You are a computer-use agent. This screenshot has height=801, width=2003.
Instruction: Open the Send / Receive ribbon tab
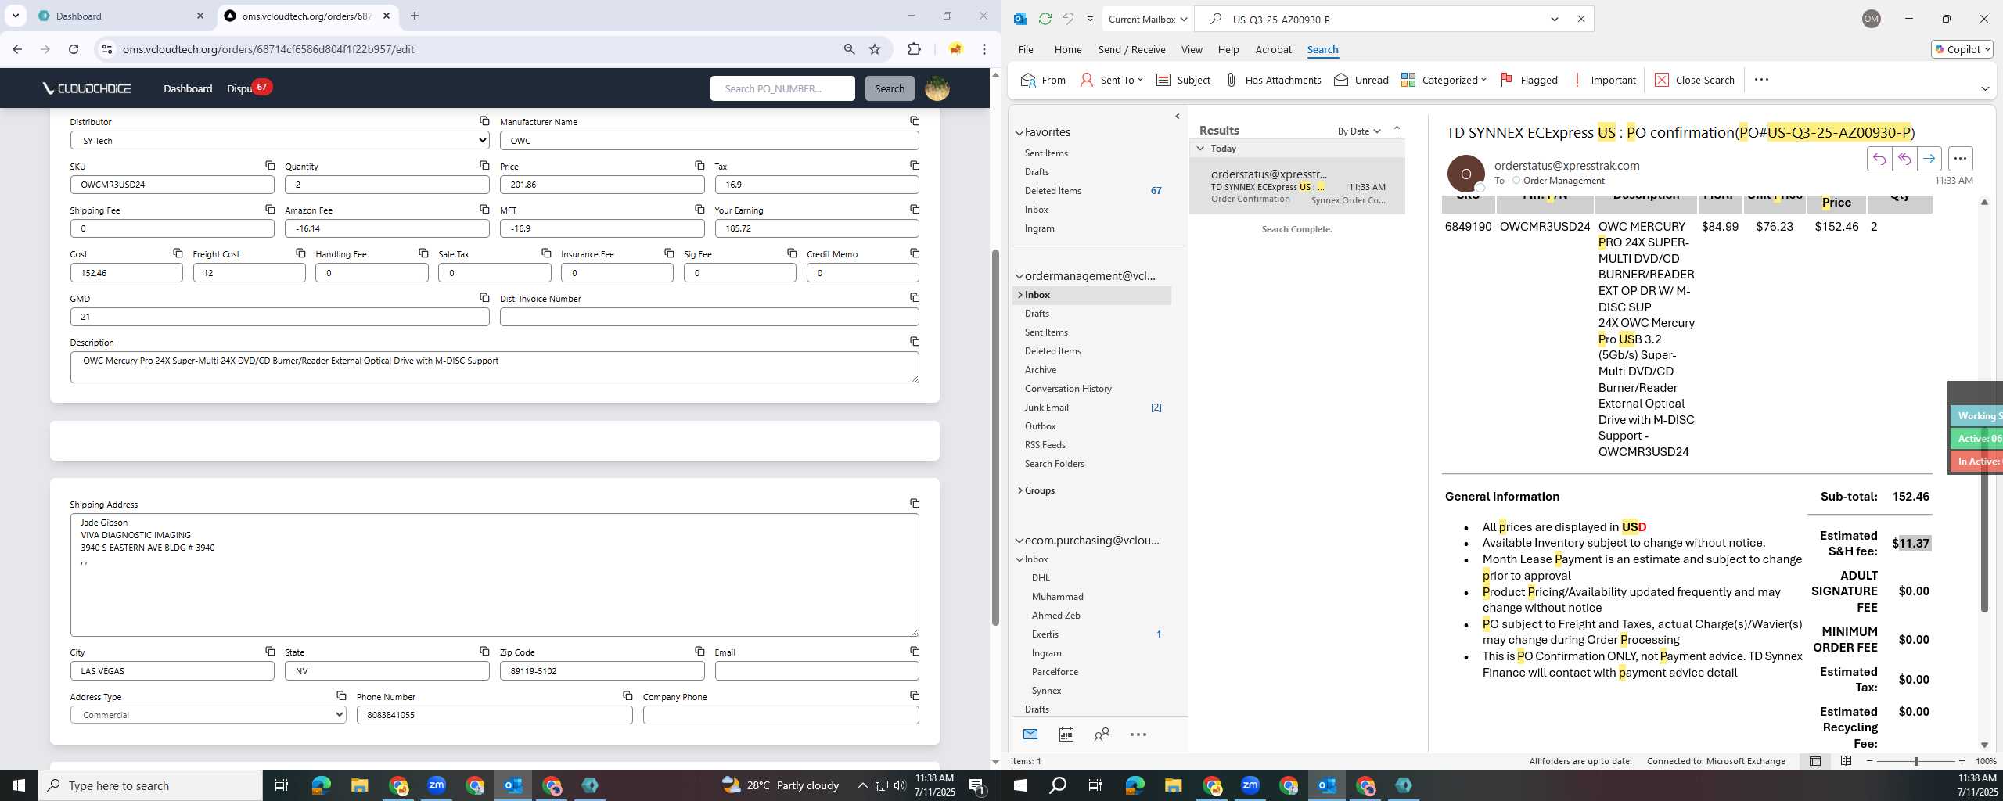1131,49
